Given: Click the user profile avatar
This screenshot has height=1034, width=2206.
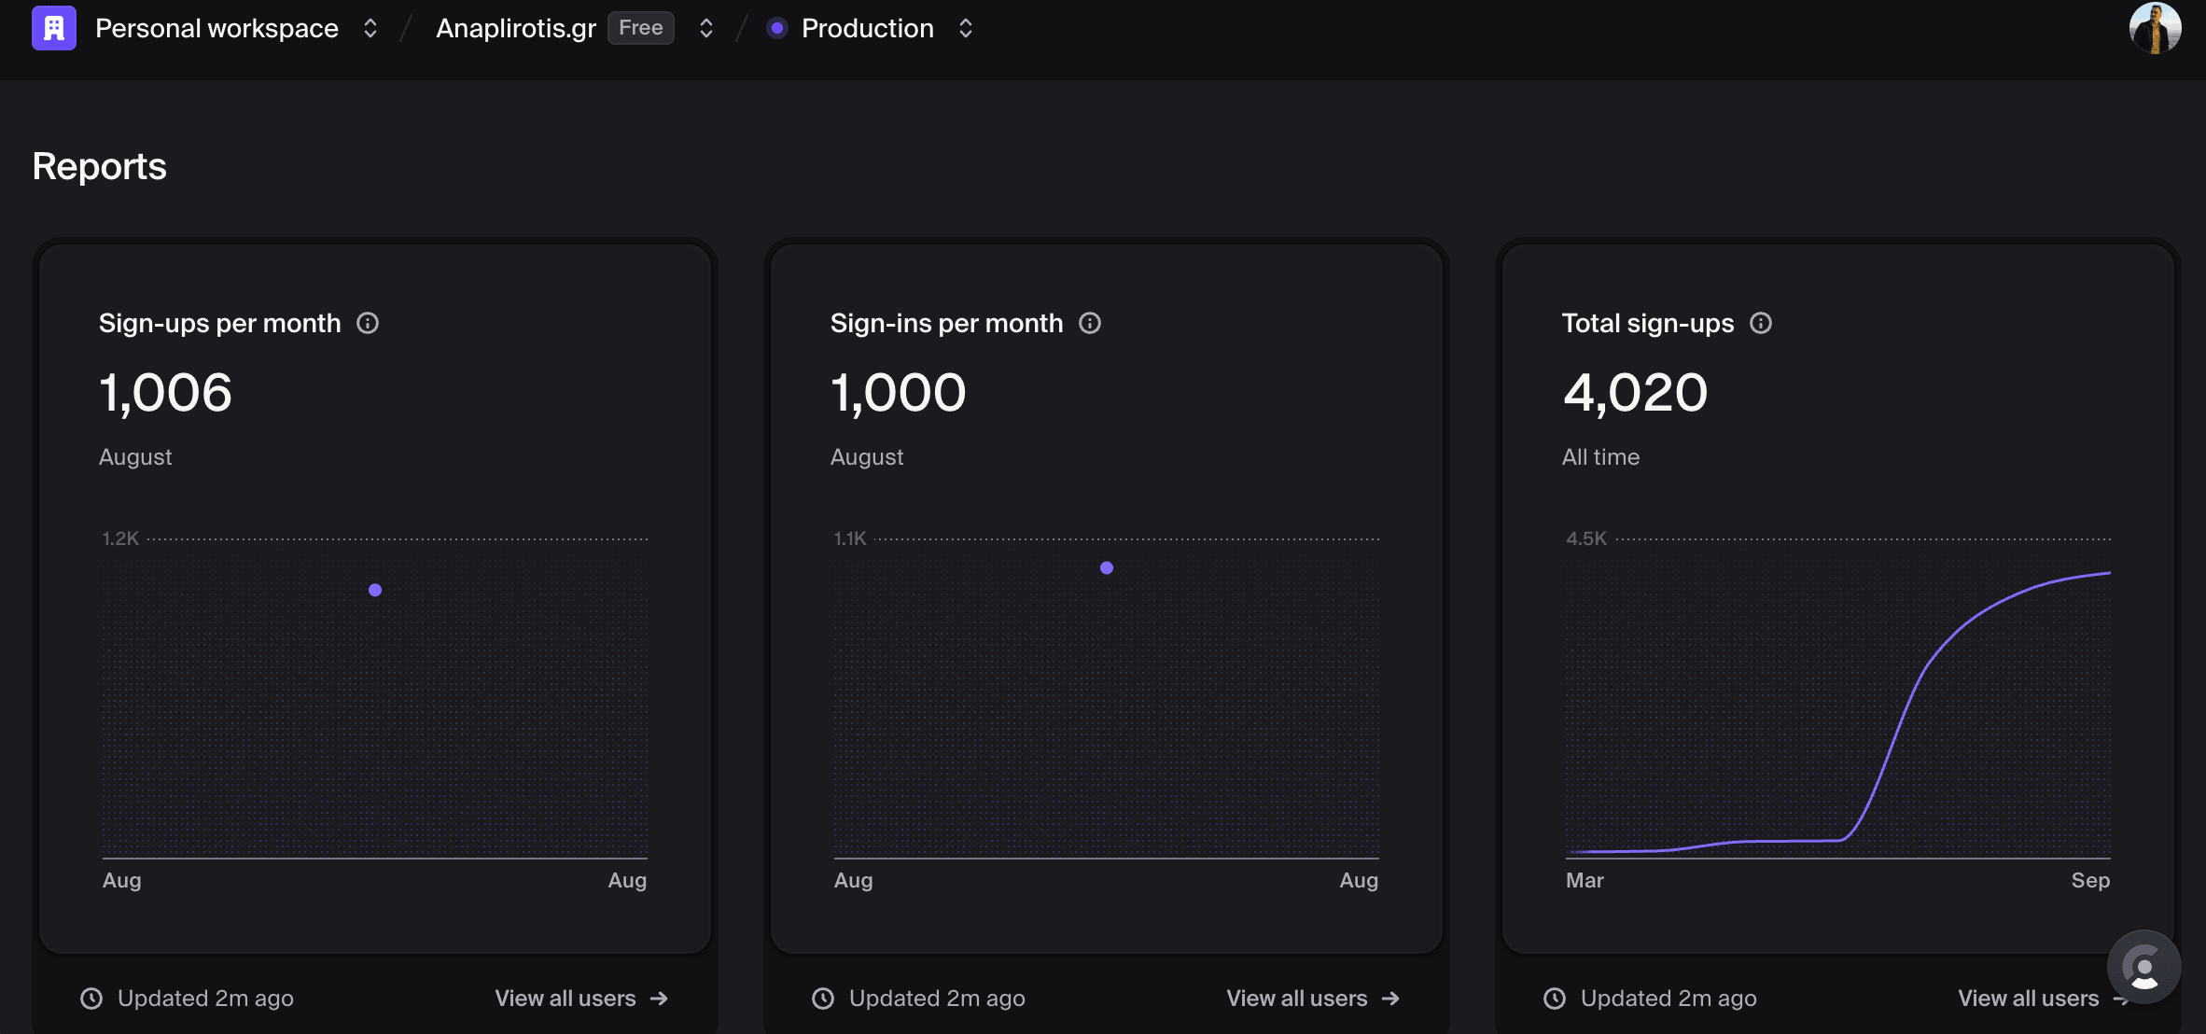Looking at the screenshot, I should [x=2155, y=28].
